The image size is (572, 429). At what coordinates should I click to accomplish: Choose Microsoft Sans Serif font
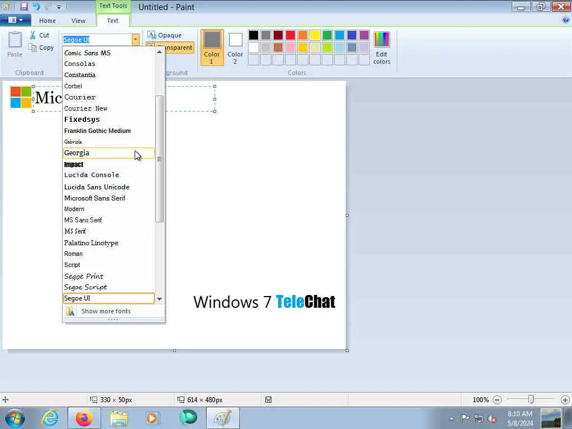pyautogui.click(x=109, y=198)
